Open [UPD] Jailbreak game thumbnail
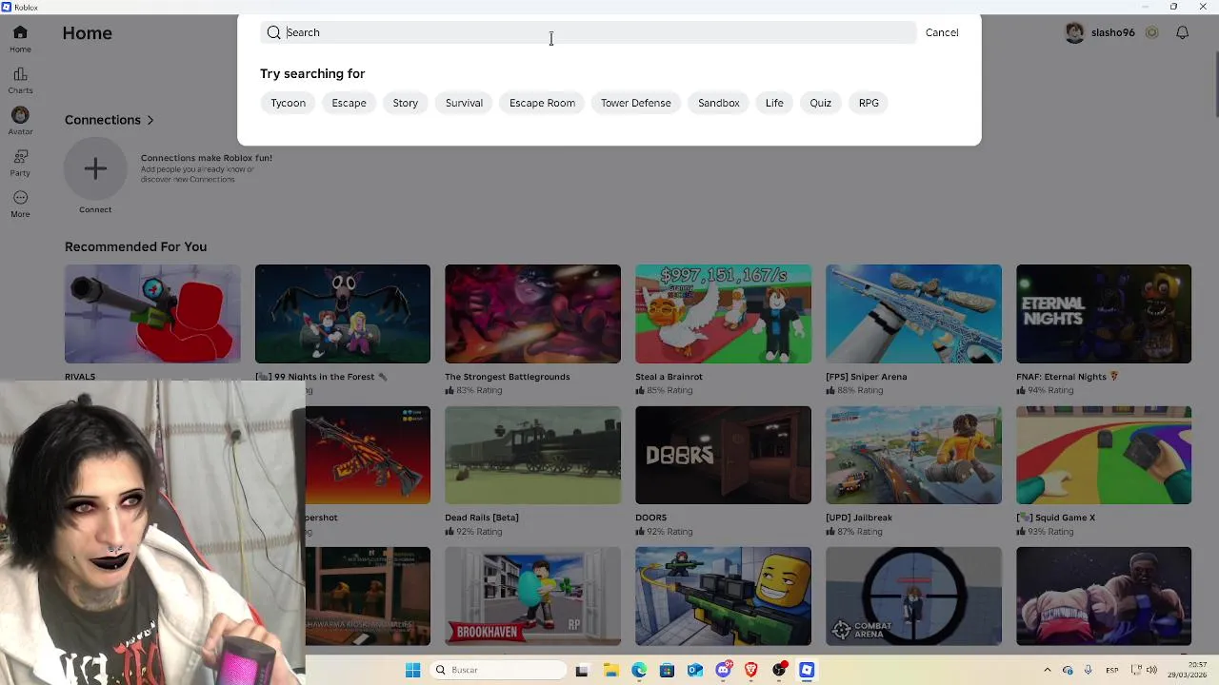The image size is (1219, 685). (x=913, y=455)
